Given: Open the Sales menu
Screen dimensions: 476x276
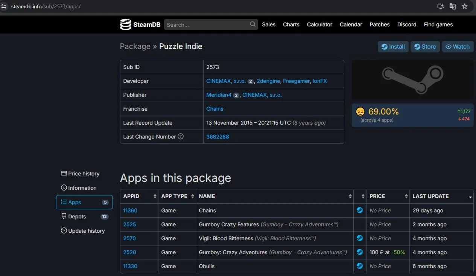Looking at the screenshot, I should point(269,24).
